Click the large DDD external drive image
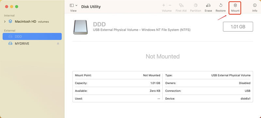261x118 pixels. [x=80, y=27]
